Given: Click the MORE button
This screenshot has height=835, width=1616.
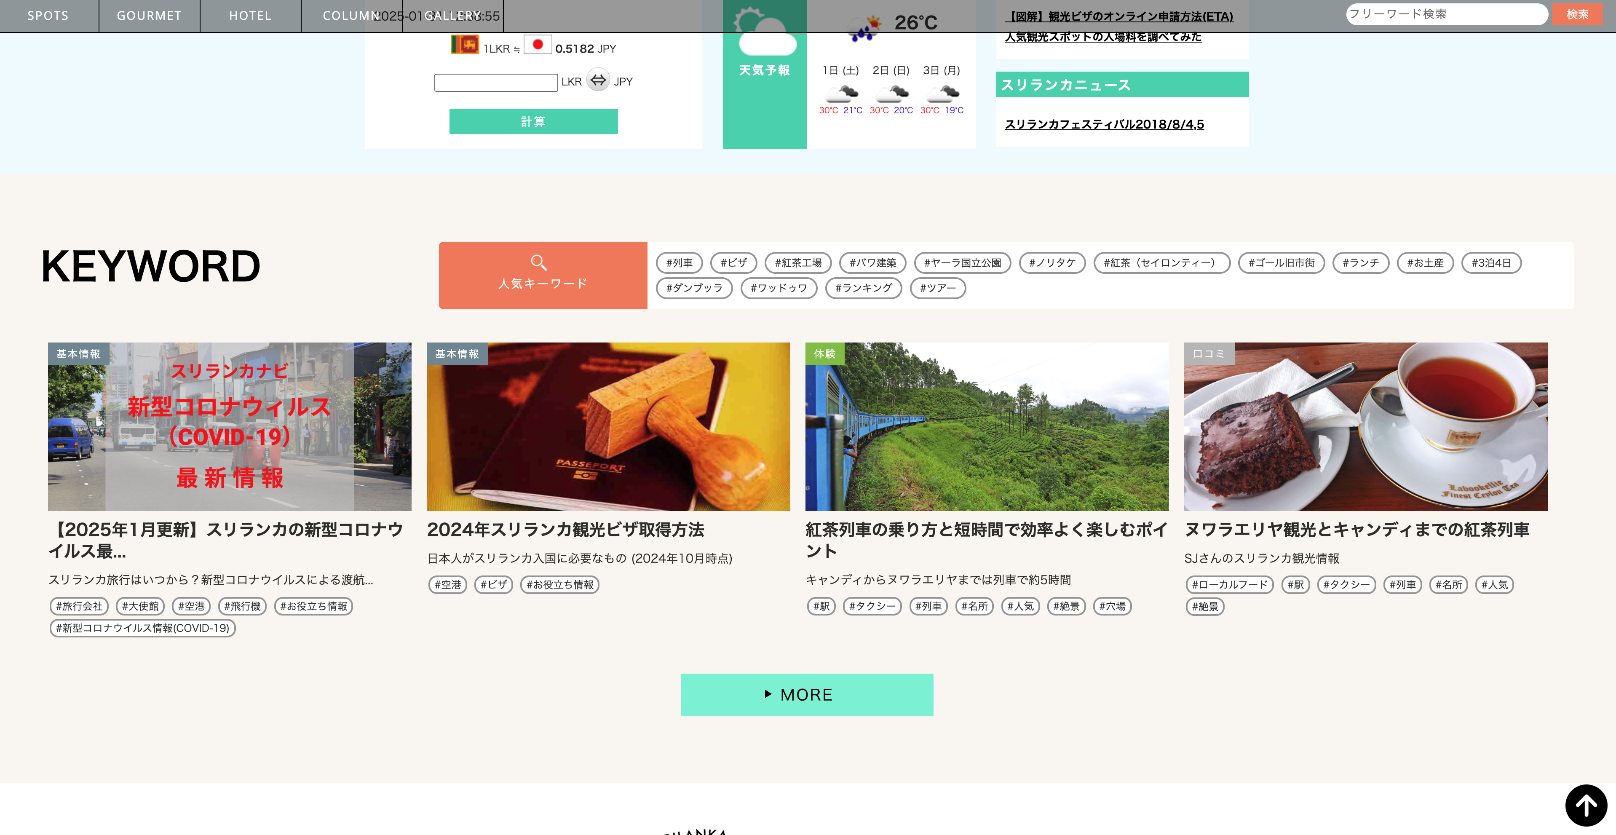Looking at the screenshot, I should click(807, 694).
